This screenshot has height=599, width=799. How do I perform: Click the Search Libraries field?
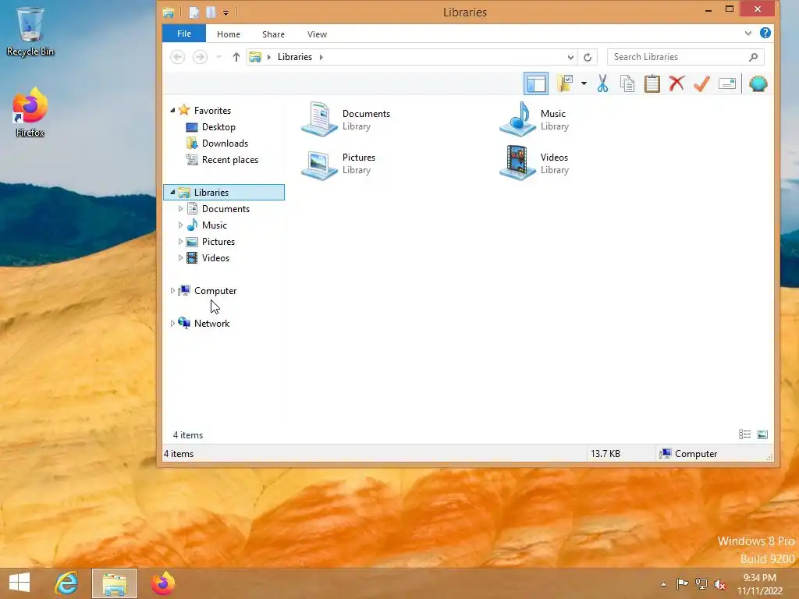(x=685, y=57)
